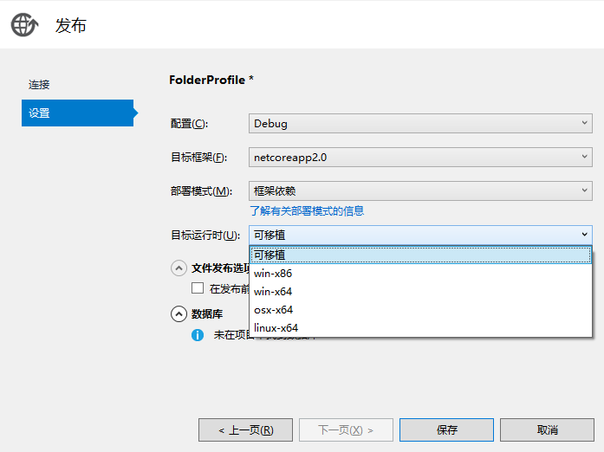Open the 目标框架 netcoreapp2.0 dropdown
Image resolution: width=604 pixels, height=452 pixels.
pos(420,157)
